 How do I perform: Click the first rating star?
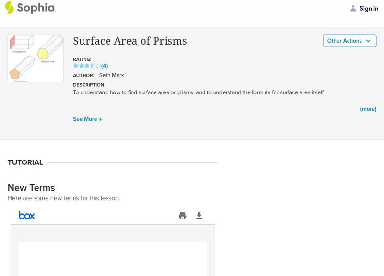click(76, 66)
